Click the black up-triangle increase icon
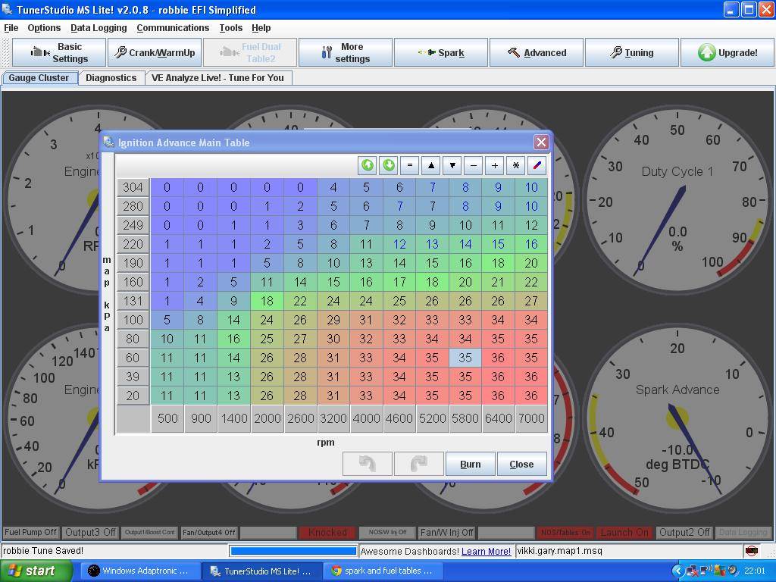The image size is (776, 582). click(431, 165)
